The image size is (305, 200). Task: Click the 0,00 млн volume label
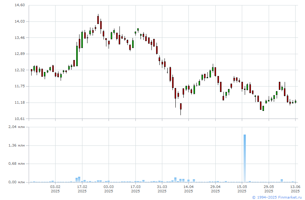coord(17,182)
